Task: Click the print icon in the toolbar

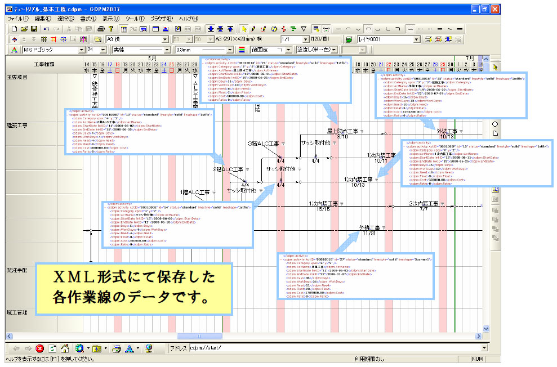Action: click(102, 29)
